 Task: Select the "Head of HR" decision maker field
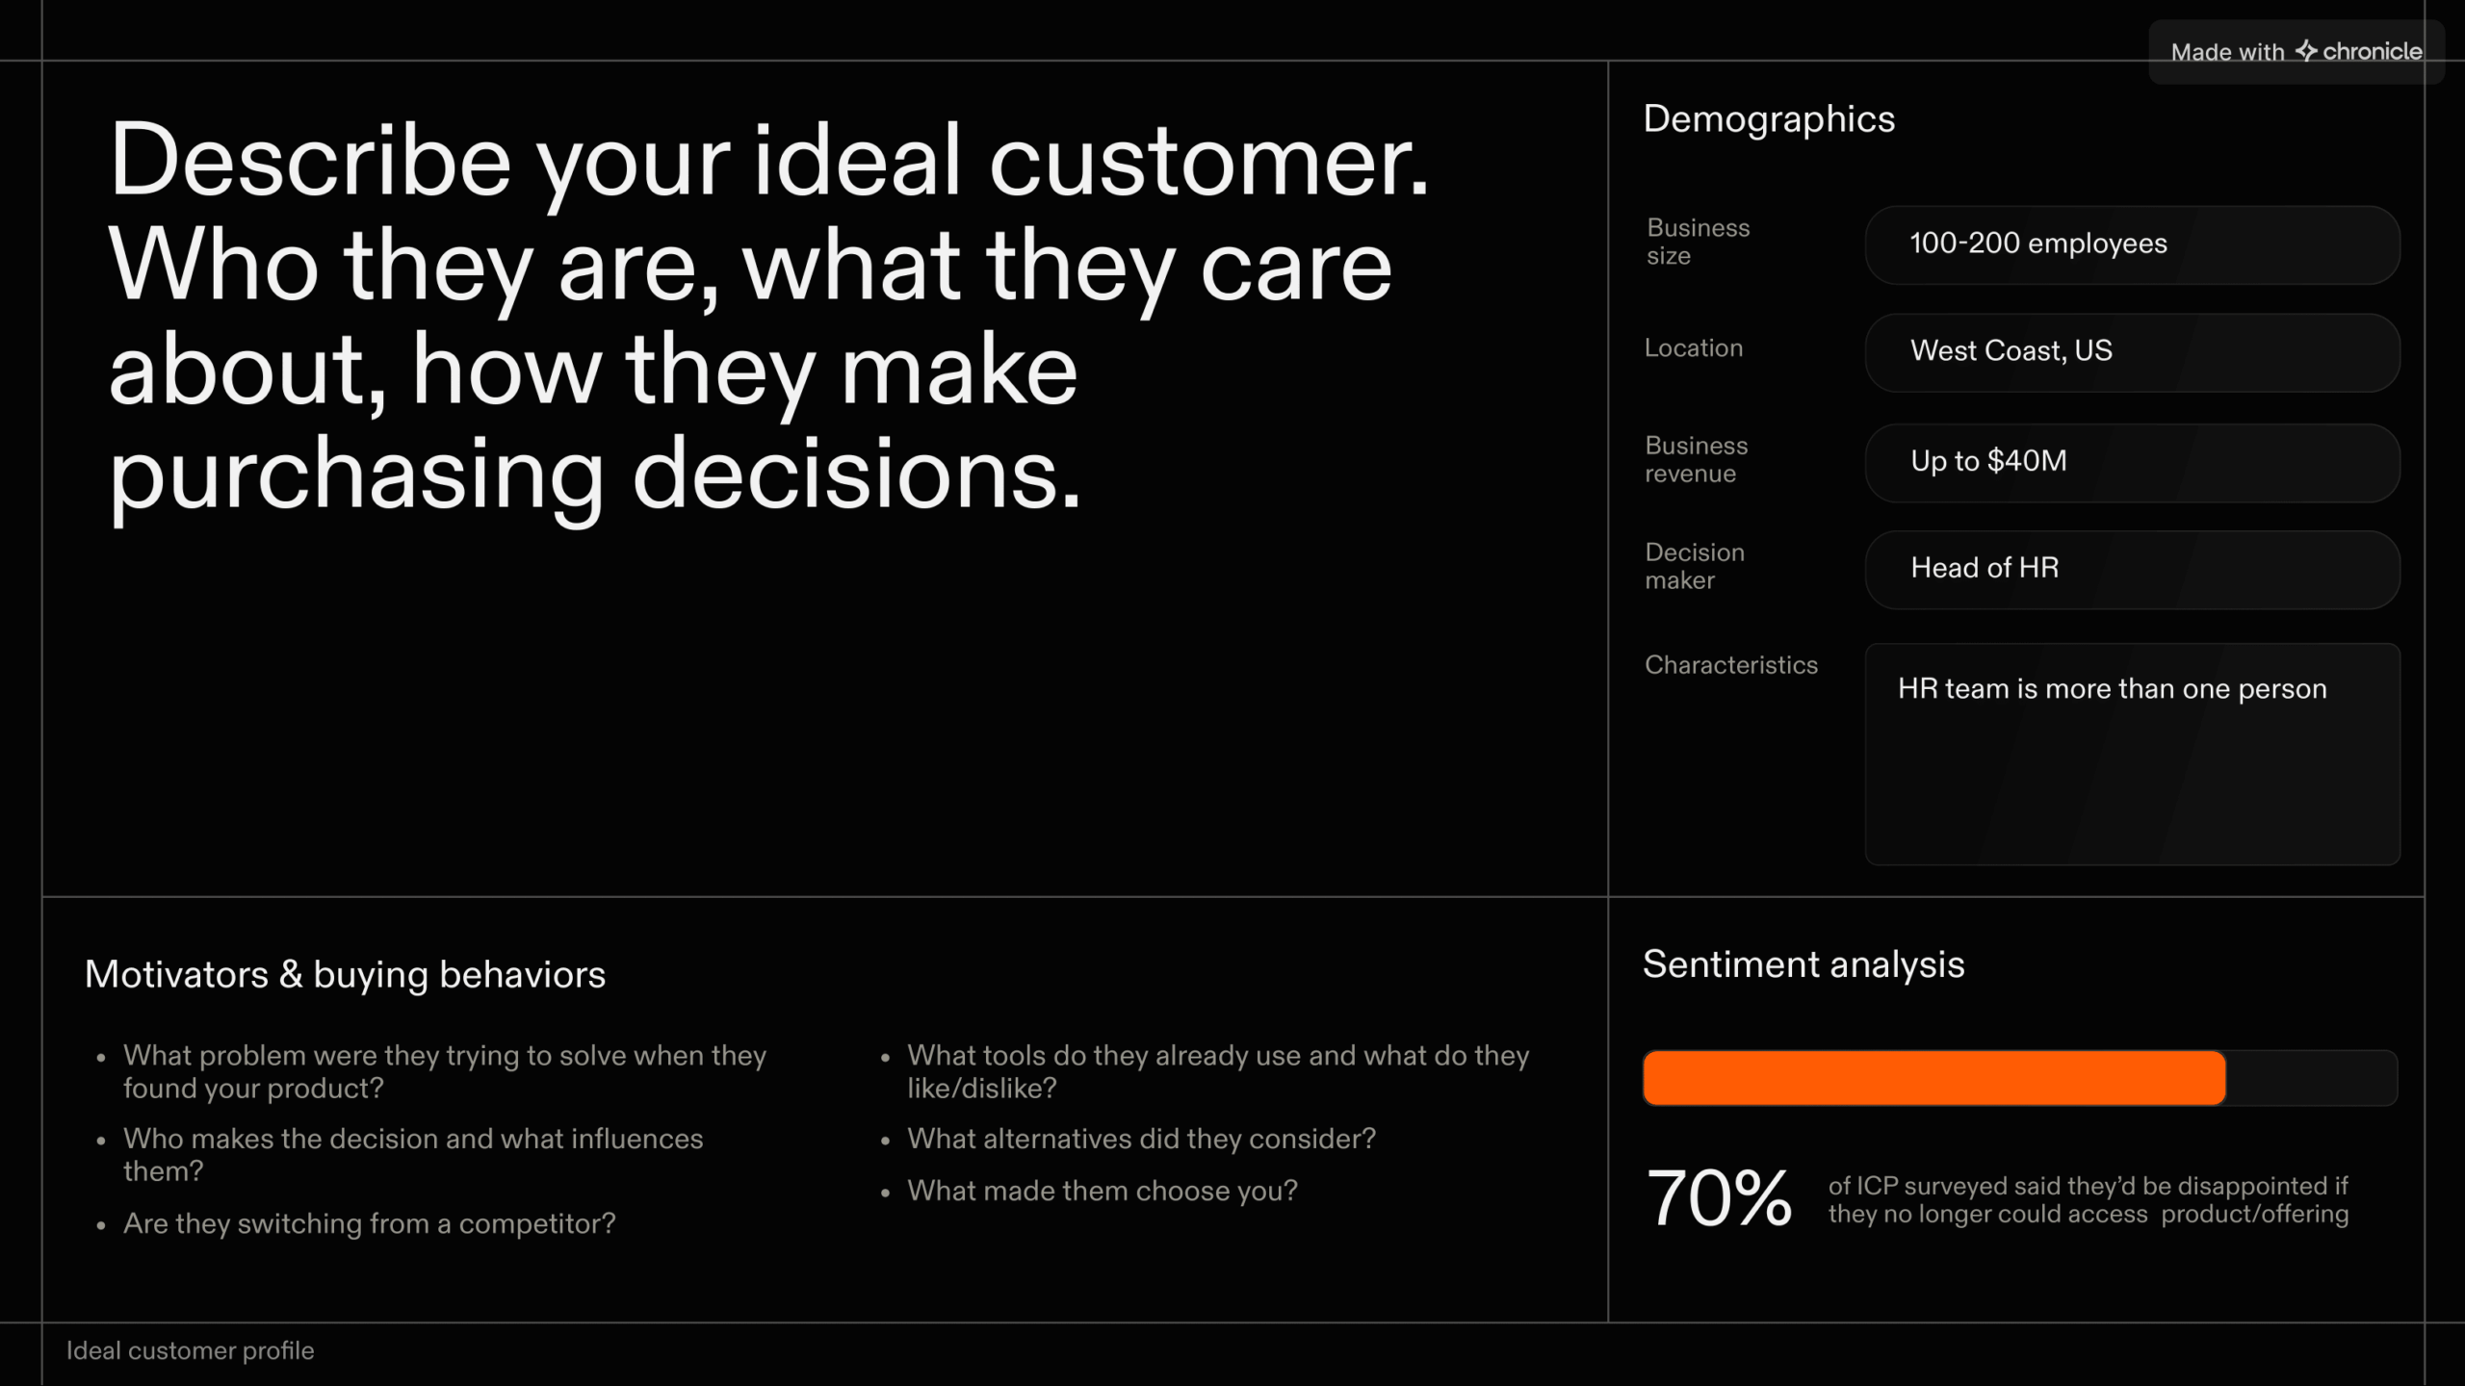[x=2132, y=570]
